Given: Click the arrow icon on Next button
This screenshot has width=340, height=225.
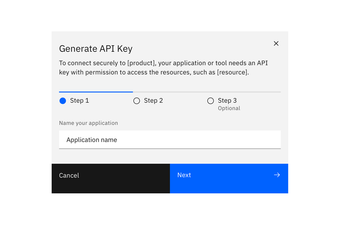Looking at the screenshot, I should [x=277, y=175].
